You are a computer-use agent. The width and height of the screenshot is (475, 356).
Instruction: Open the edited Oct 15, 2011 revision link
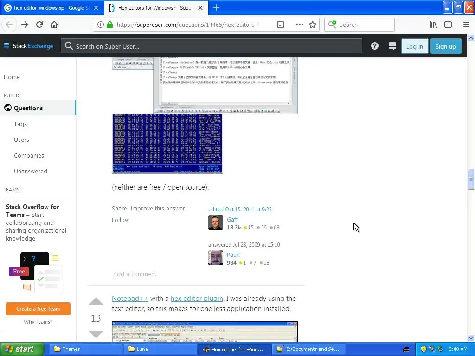tap(240, 210)
